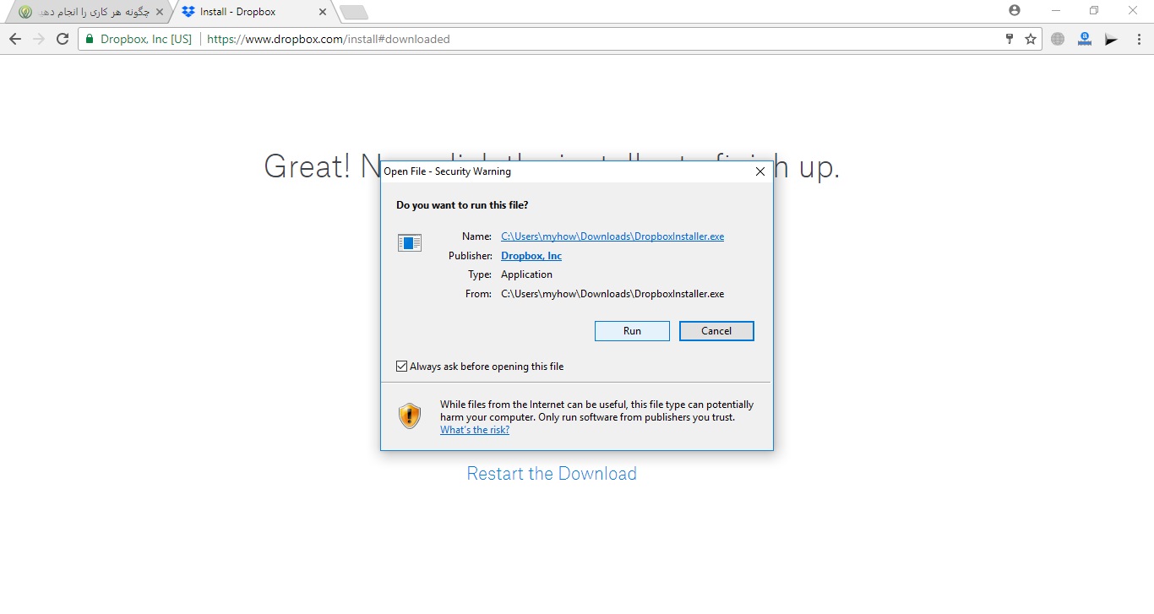
Task: Restore down the Chrome window
Action: tap(1094, 10)
